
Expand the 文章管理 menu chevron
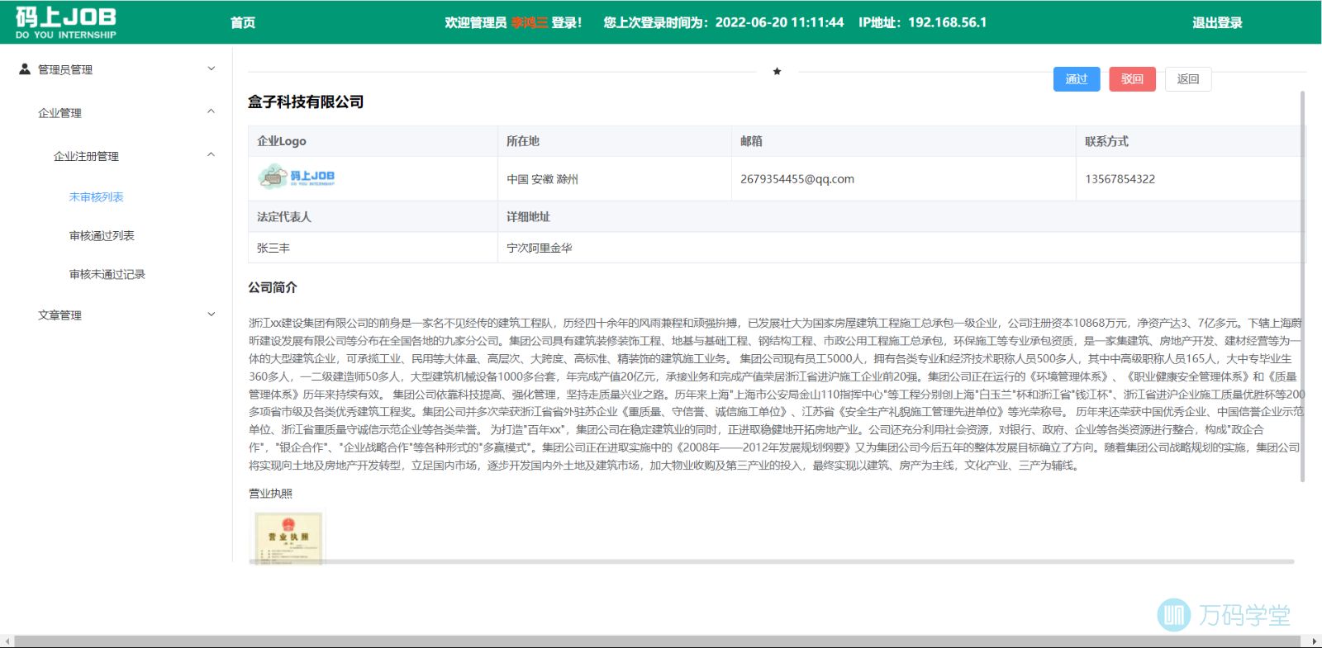[x=212, y=314]
